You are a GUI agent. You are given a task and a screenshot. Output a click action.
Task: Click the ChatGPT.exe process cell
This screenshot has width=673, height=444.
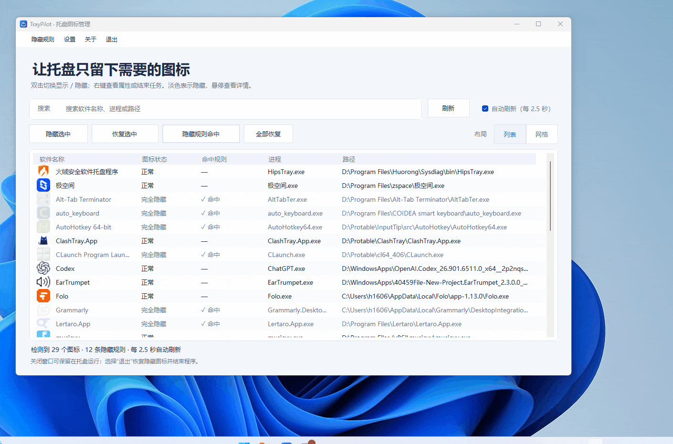pos(286,268)
